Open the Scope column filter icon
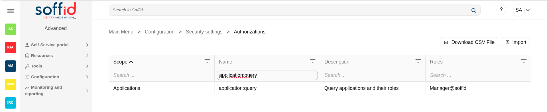Viewport: 547px width, 112px height. tap(207, 61)
